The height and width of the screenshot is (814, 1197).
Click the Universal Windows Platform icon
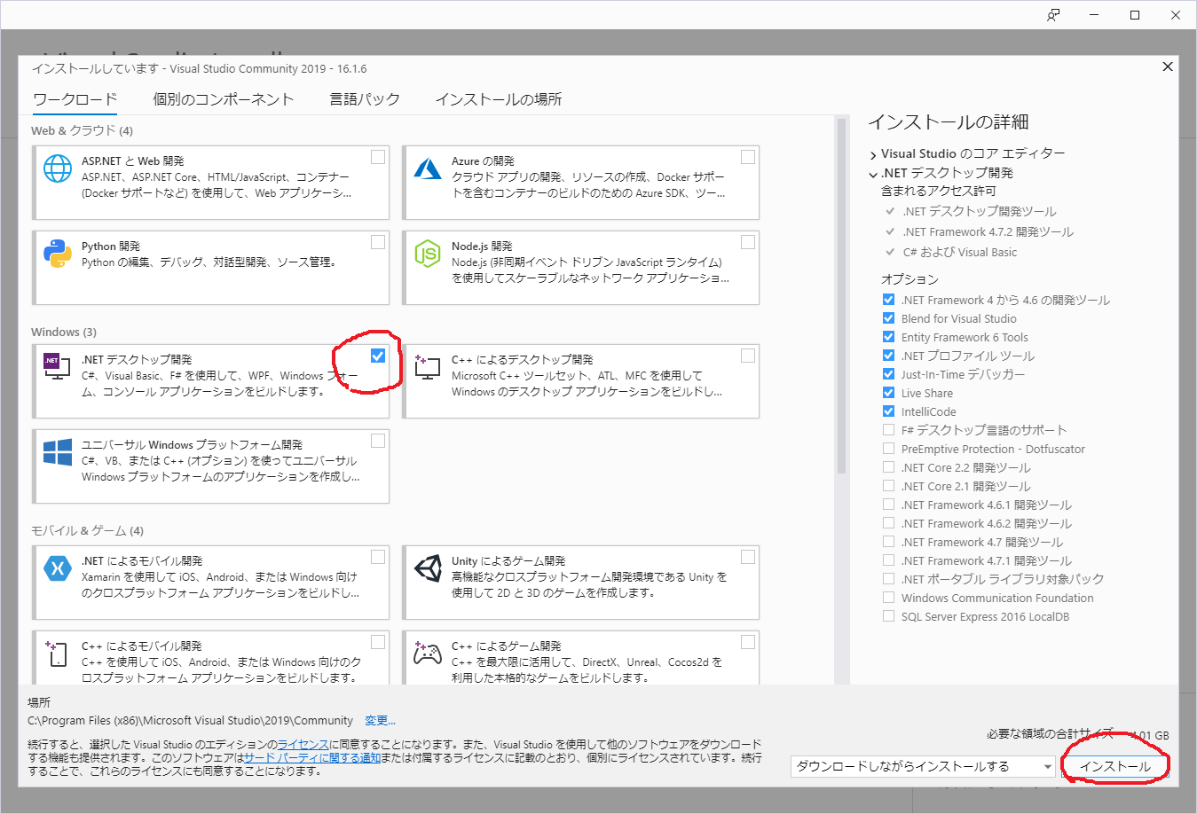[x=58, y=452]
